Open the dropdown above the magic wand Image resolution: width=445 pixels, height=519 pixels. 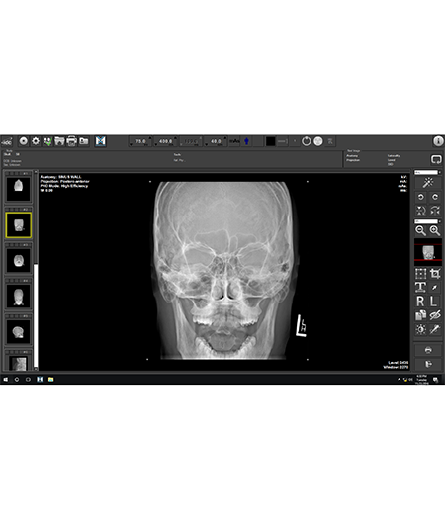point(428,172)
